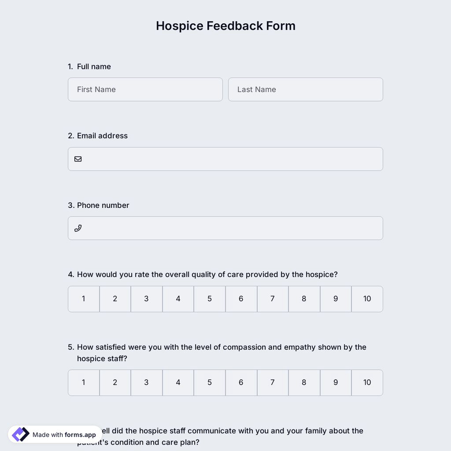Select 4 on the compassion satisfaction scale
The image size is (451, 451).
click(178, 382)
